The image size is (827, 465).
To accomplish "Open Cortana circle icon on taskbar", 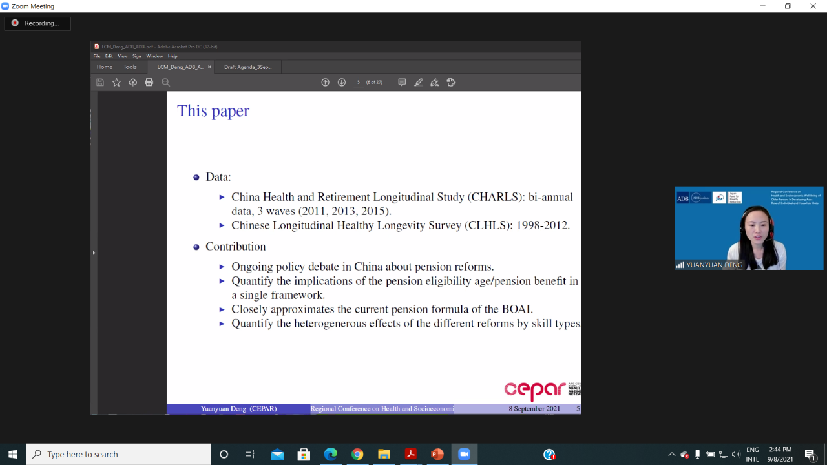I will pyautogui.click(x=224, y=454).
